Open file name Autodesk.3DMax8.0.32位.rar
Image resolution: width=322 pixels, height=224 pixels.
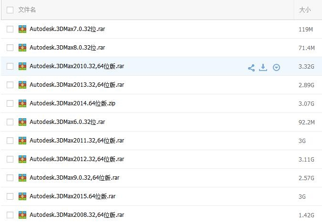click(x=67, y=48)
